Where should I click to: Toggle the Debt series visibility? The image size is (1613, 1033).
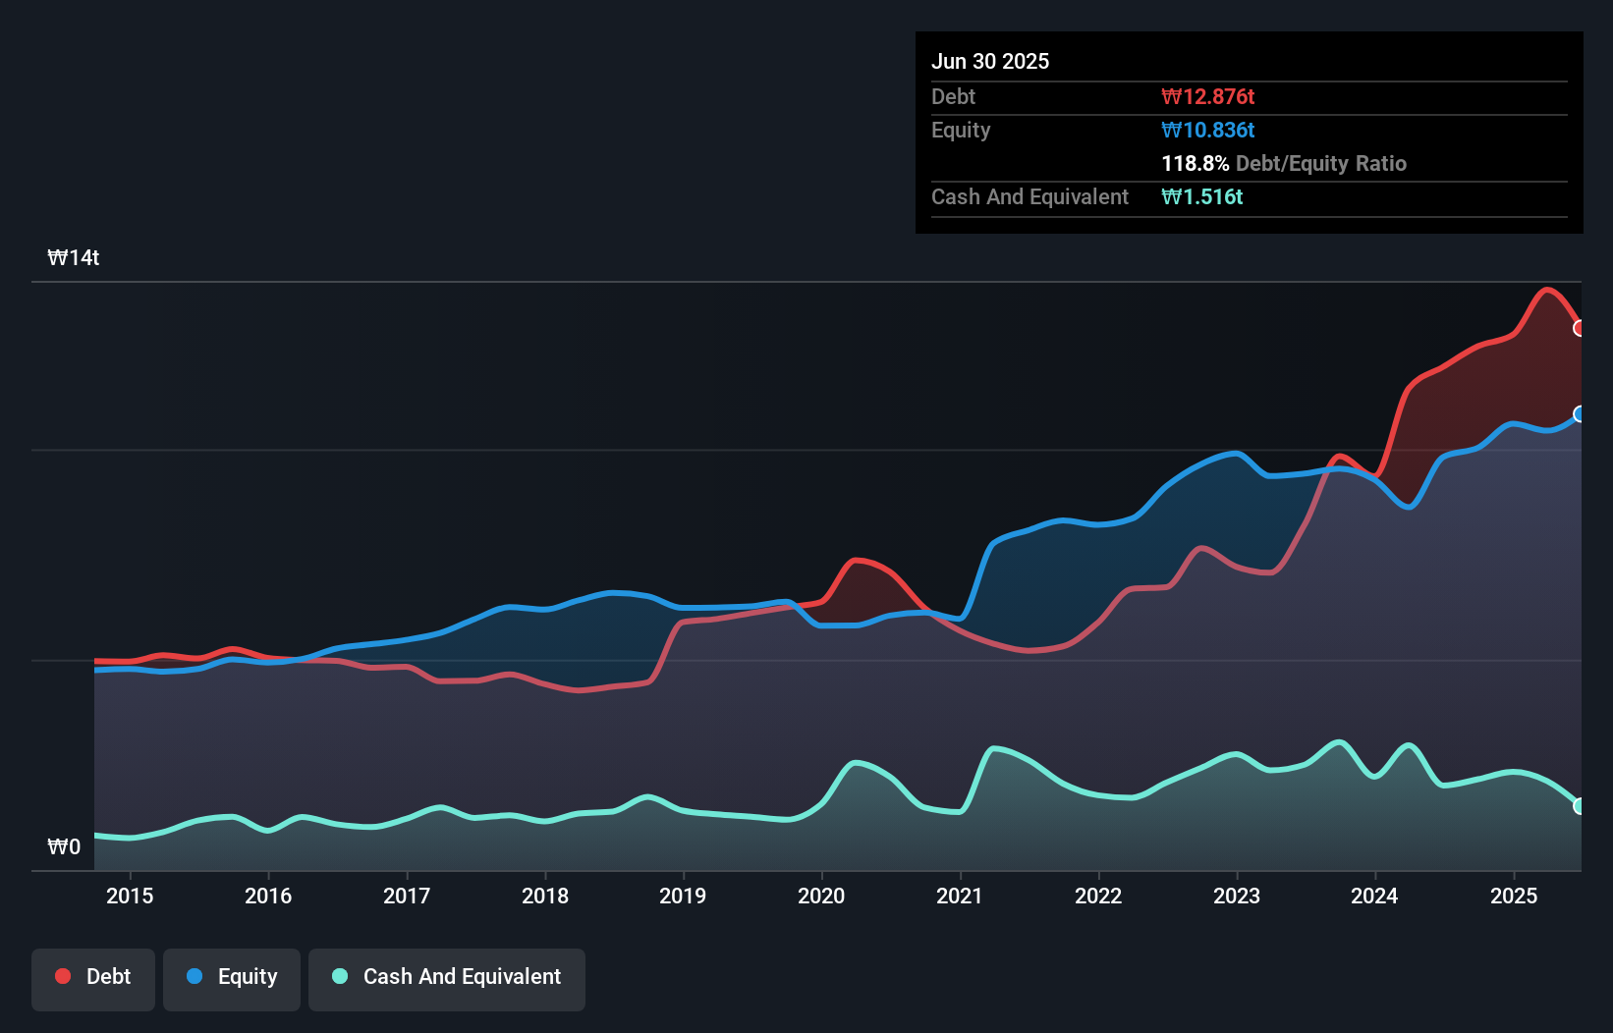[93, 976]
